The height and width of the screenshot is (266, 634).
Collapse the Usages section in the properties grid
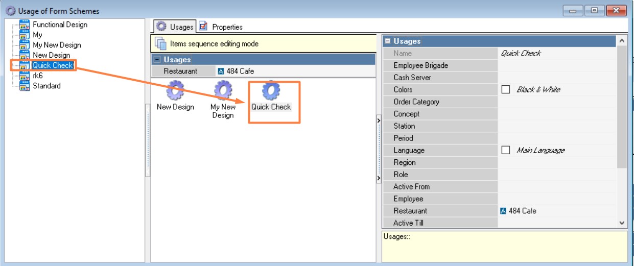coord(388,41)
